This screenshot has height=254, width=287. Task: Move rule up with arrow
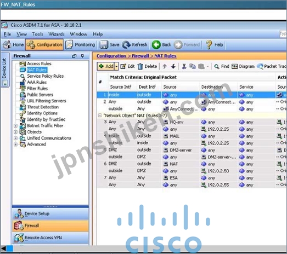(165, 66)
